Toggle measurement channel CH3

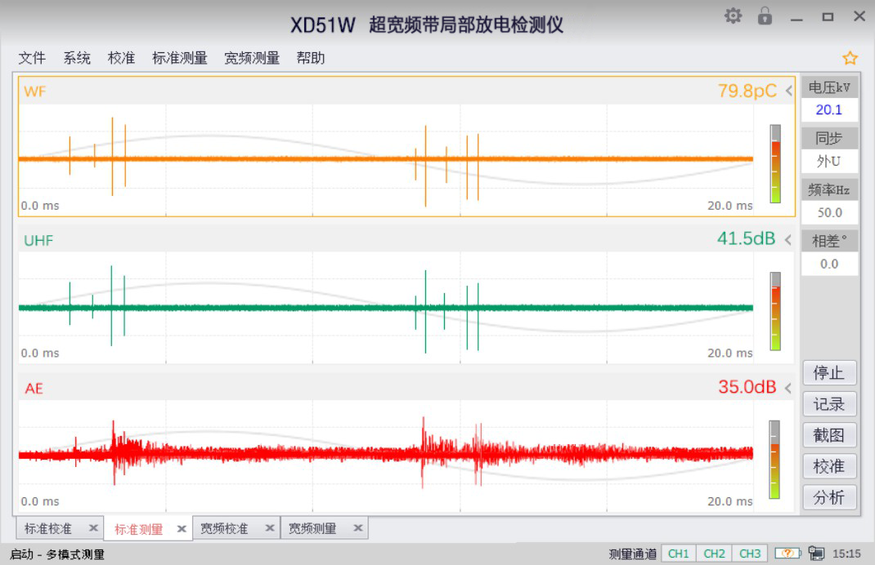click(750, 554)
